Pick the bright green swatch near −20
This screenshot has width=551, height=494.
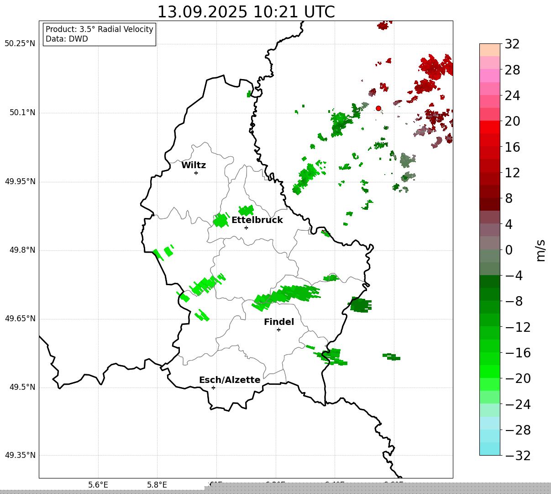pos(490,372)
